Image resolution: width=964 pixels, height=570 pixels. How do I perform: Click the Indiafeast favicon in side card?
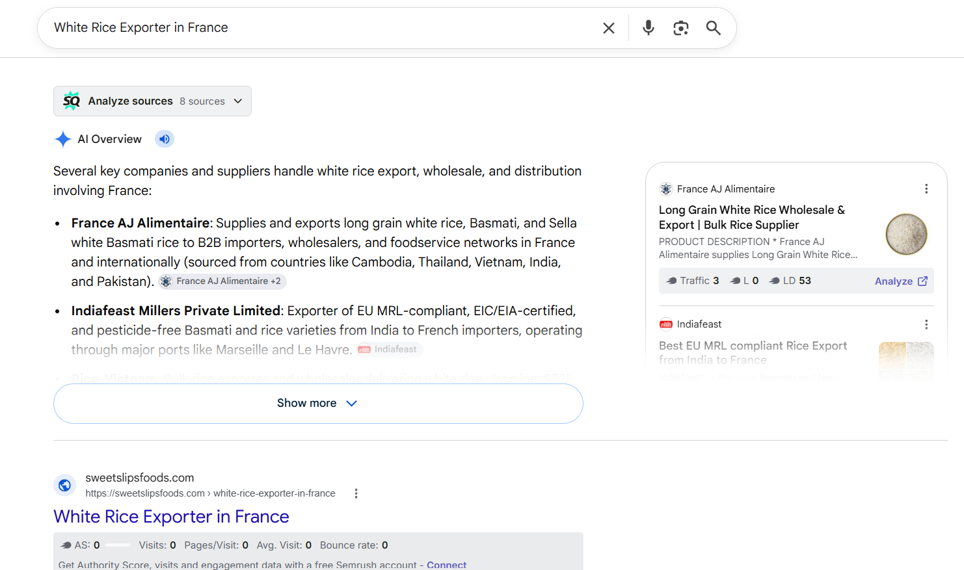[x=666, y=324]
